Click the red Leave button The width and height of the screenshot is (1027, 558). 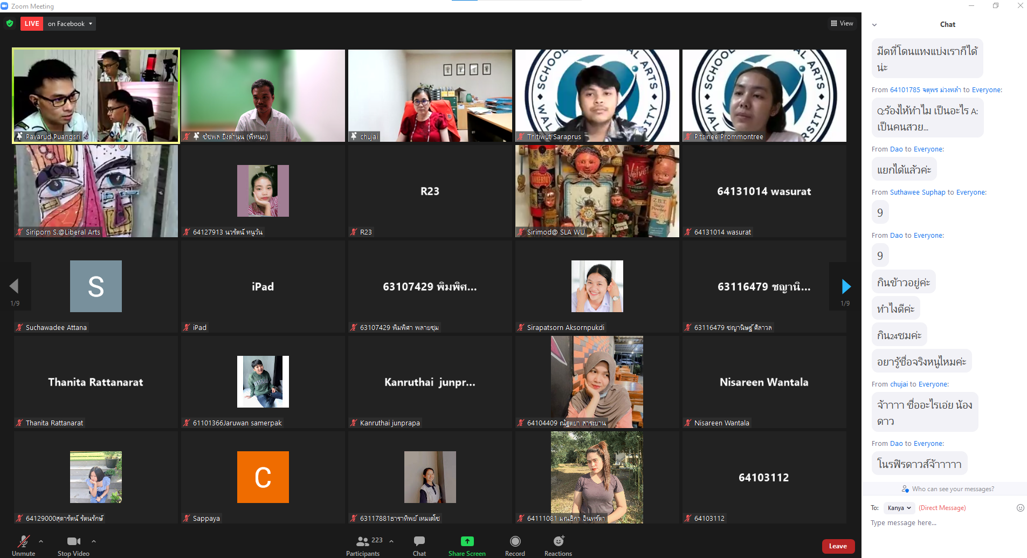(x=838, y=546)
